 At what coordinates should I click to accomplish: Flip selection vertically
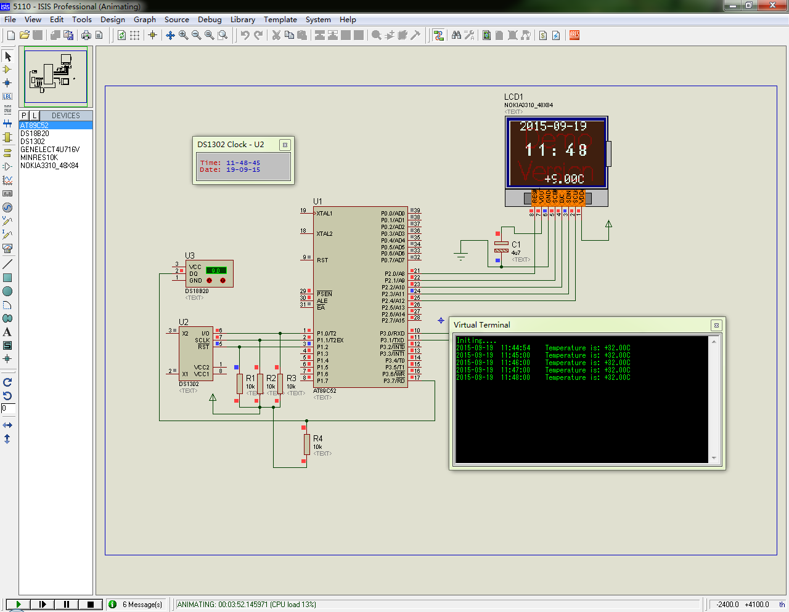coord(7,439)
